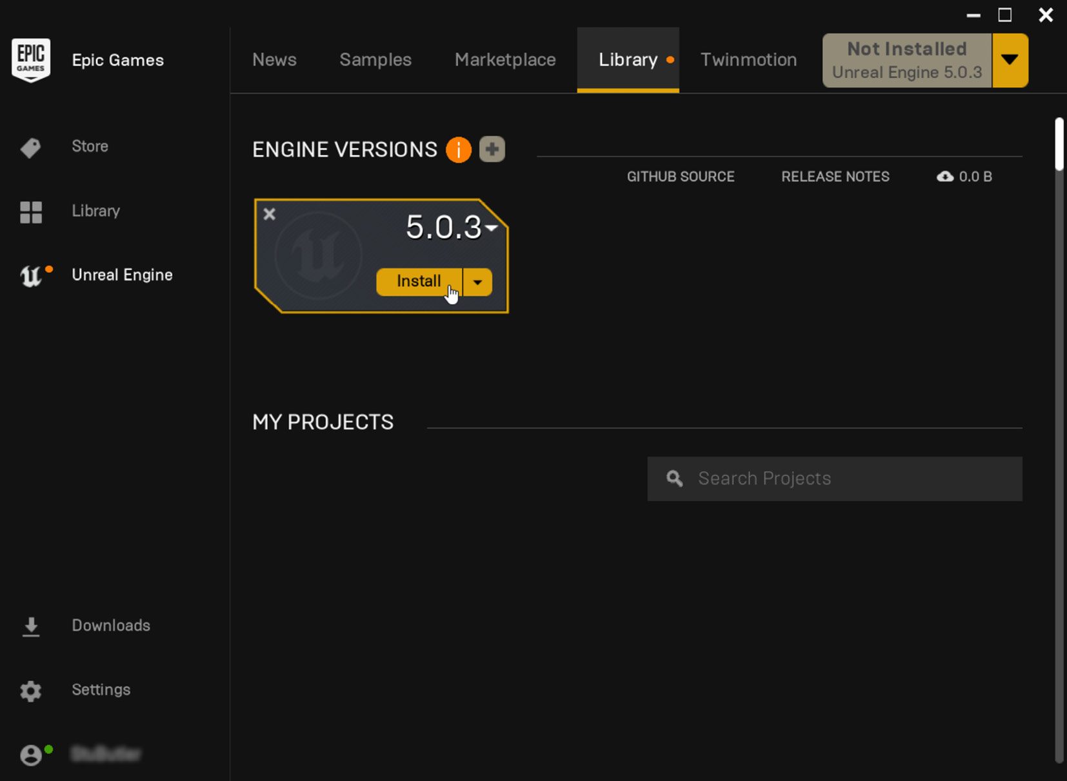Open Settings via the gear icon
This screenshot has height=781, width=1067.
pos(31,691)
